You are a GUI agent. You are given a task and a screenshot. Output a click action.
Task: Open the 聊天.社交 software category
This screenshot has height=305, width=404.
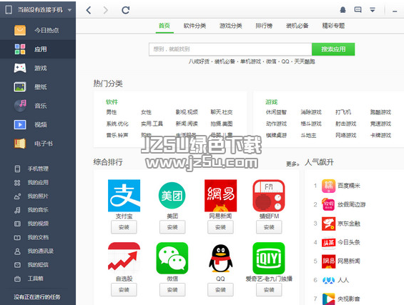[222, 112]
